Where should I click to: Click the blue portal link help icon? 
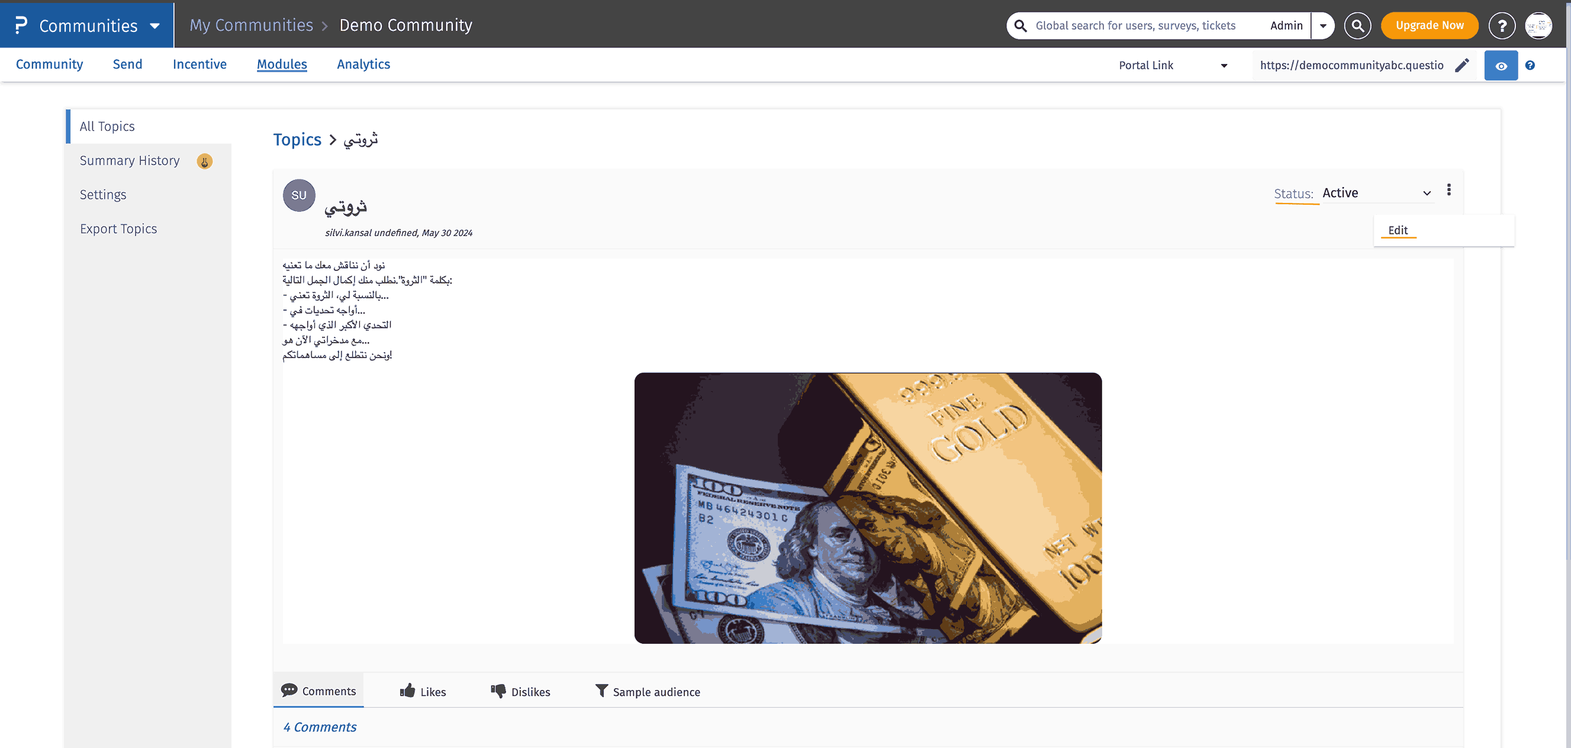pyautogui.click(x=1530, y=65)
